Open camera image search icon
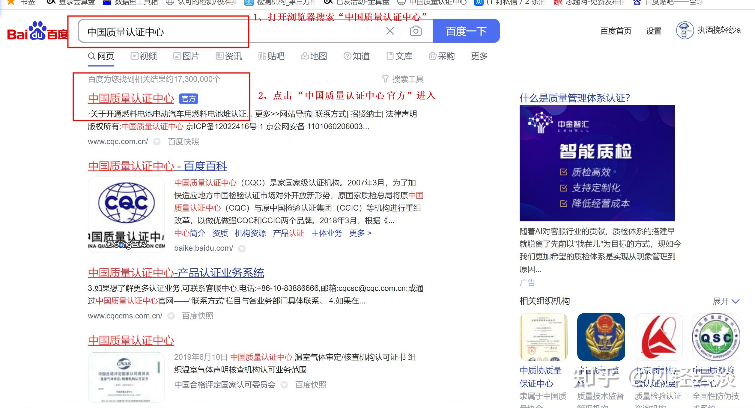Image resolution: width=755 pixels, height=408 pixels. (416, 31)
